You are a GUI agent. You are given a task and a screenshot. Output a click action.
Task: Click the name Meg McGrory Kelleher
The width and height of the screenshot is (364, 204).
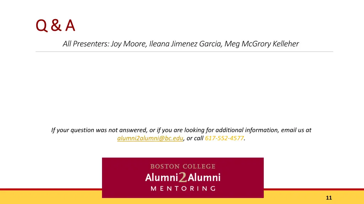(262, 44)
